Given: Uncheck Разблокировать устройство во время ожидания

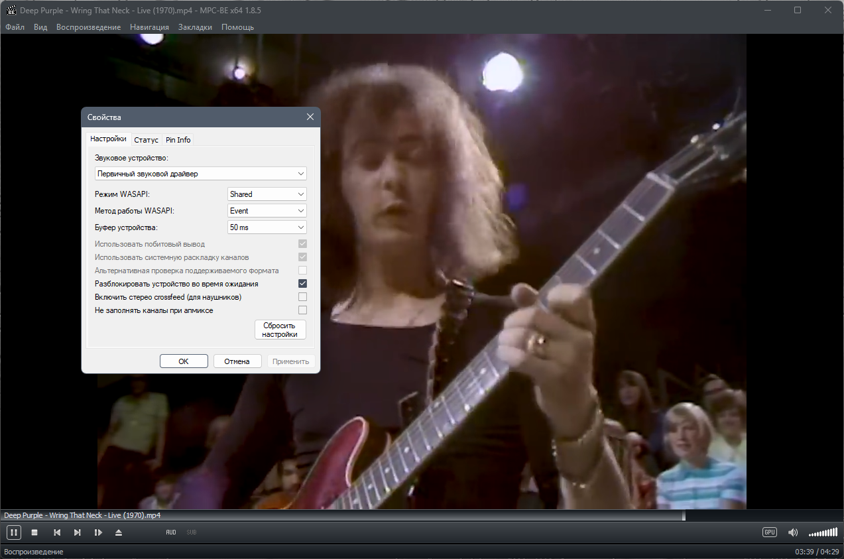Looking at the screenshot, I should click(302, 284).
